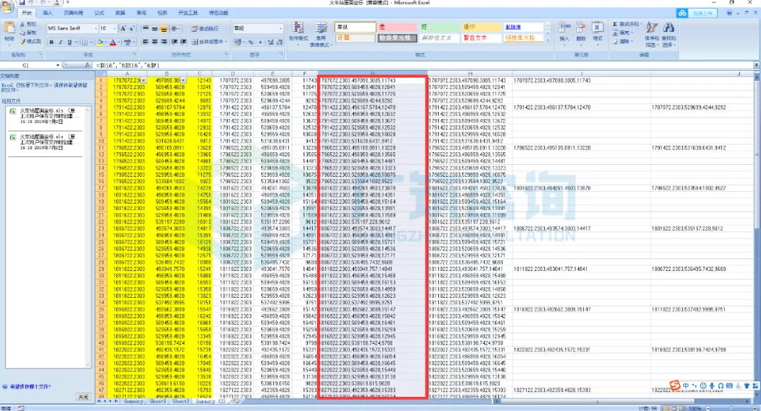Click the Format Painter (格式刷) icon

(23, 42)
